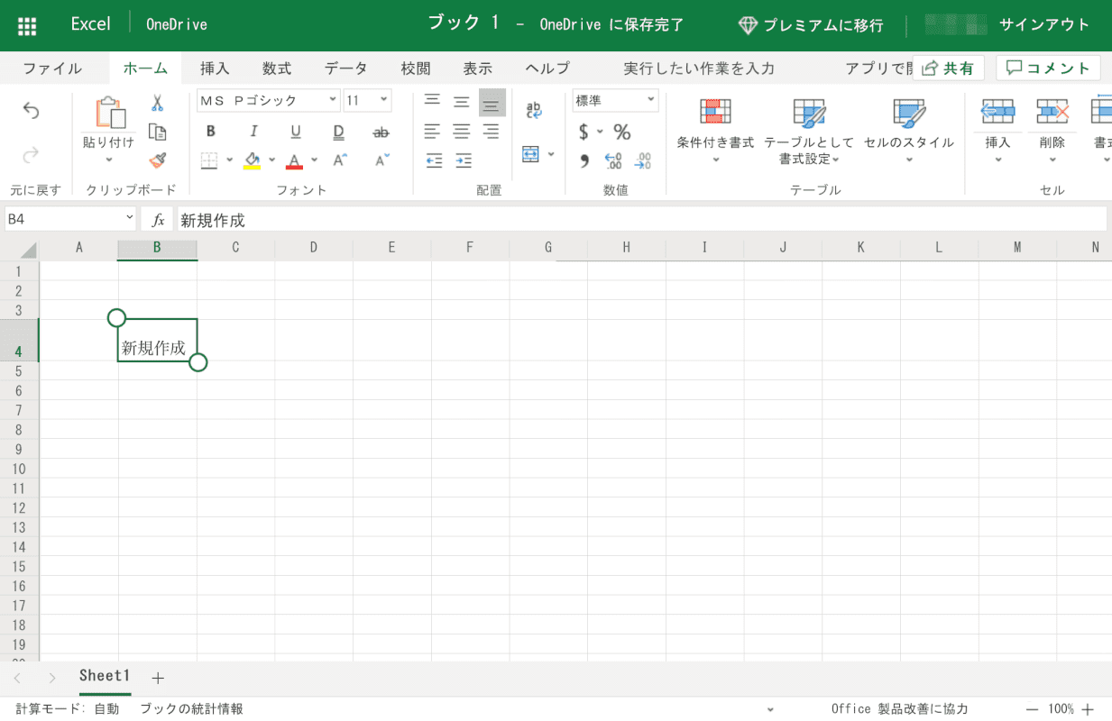
Task: Add a new sheet with plus icon
Action: [x=158, y=678]
